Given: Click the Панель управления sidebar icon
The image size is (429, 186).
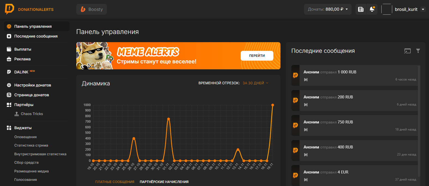Looking at the screenshot, I should coord(9,26).
